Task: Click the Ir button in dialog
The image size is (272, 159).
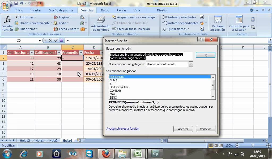Action: (x=205, y=55)
